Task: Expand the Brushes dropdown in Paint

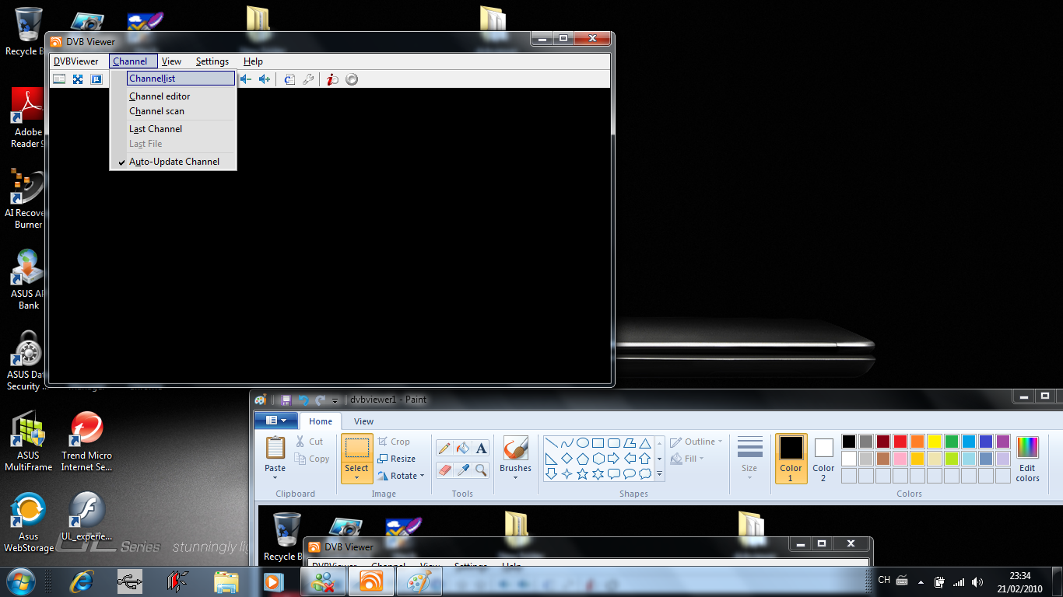Action: coord(515,477)
